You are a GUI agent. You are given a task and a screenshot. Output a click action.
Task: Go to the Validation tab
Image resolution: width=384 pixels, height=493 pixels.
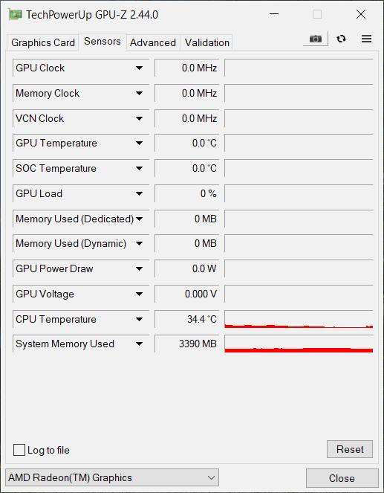click(x=207, y=42)
